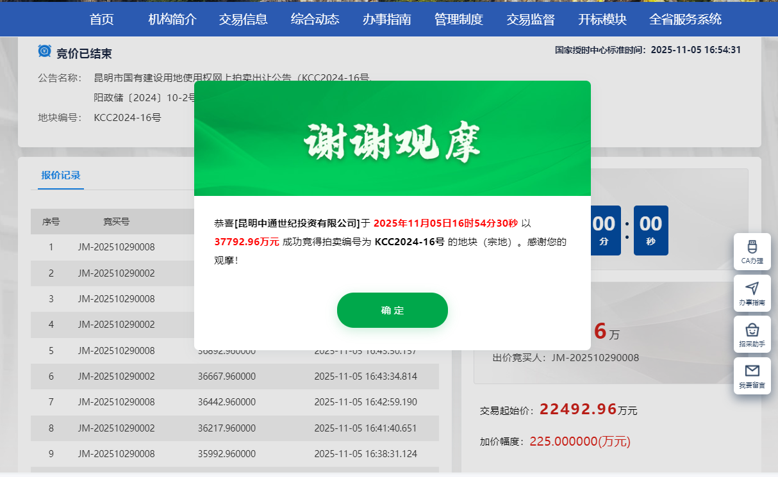Switch to the 报价记录 tab
Screen dimensions: 778x477
click(61, 175)
